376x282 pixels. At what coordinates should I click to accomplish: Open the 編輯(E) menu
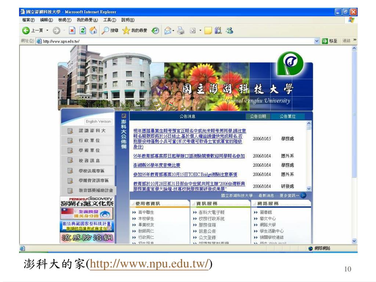pos(46,20)
